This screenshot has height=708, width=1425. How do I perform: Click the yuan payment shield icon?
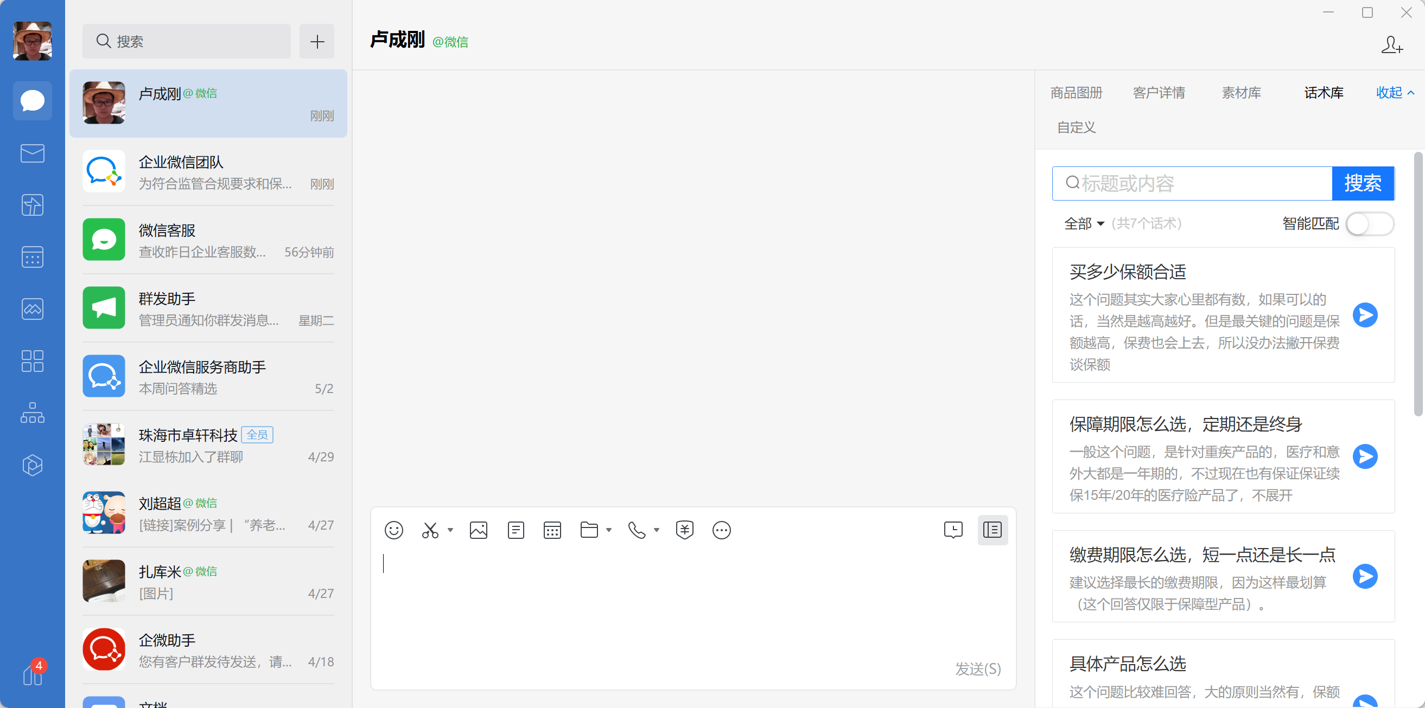(x=684, y=530)
